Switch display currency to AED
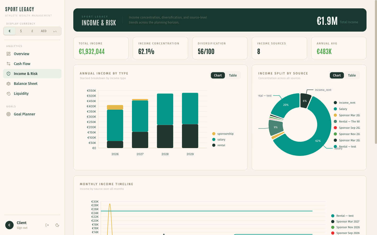The width and height of the screenshot is (377, 235). 43,31
